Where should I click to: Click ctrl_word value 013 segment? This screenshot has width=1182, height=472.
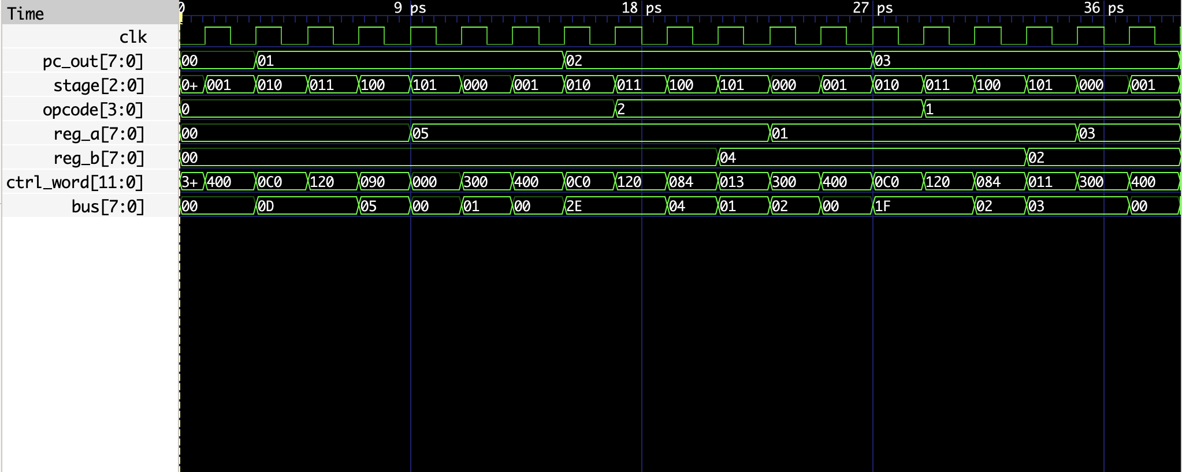[744, 182]
